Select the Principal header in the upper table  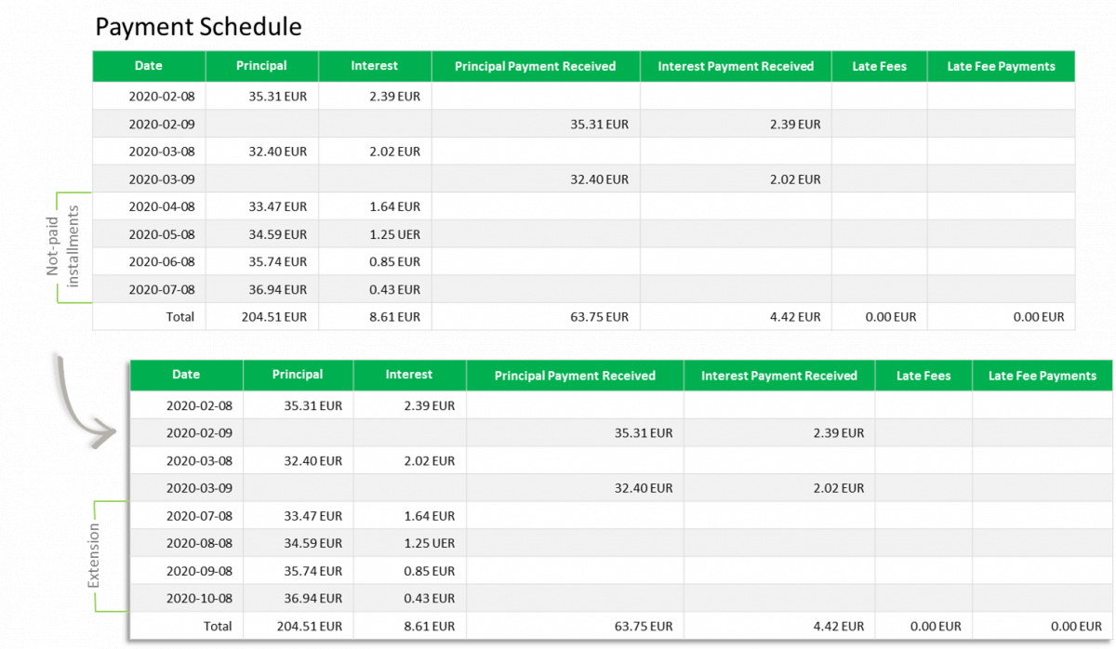point(261,66)
